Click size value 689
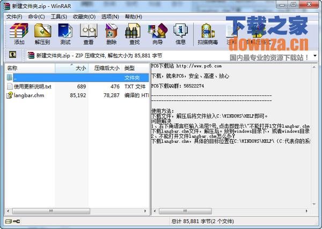Viewport: 322px width, 229px height. (x=82, y=86)
